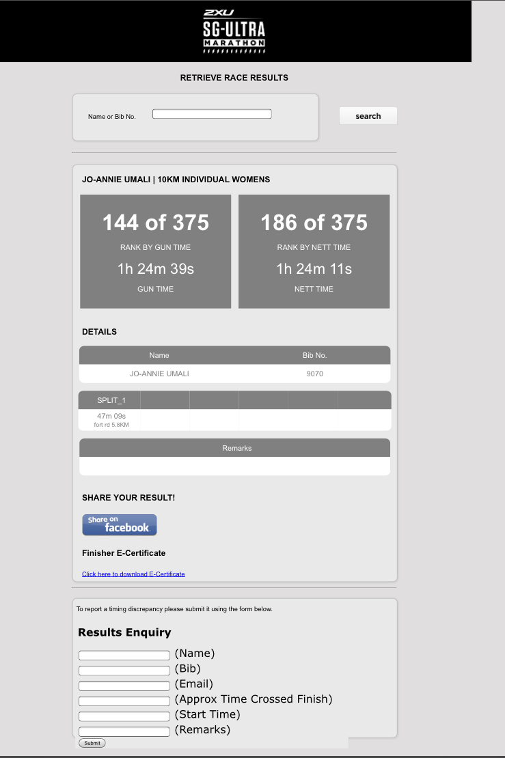Click the search button
The height and width of the screenshot is (758, 505).
pos(368,116)
